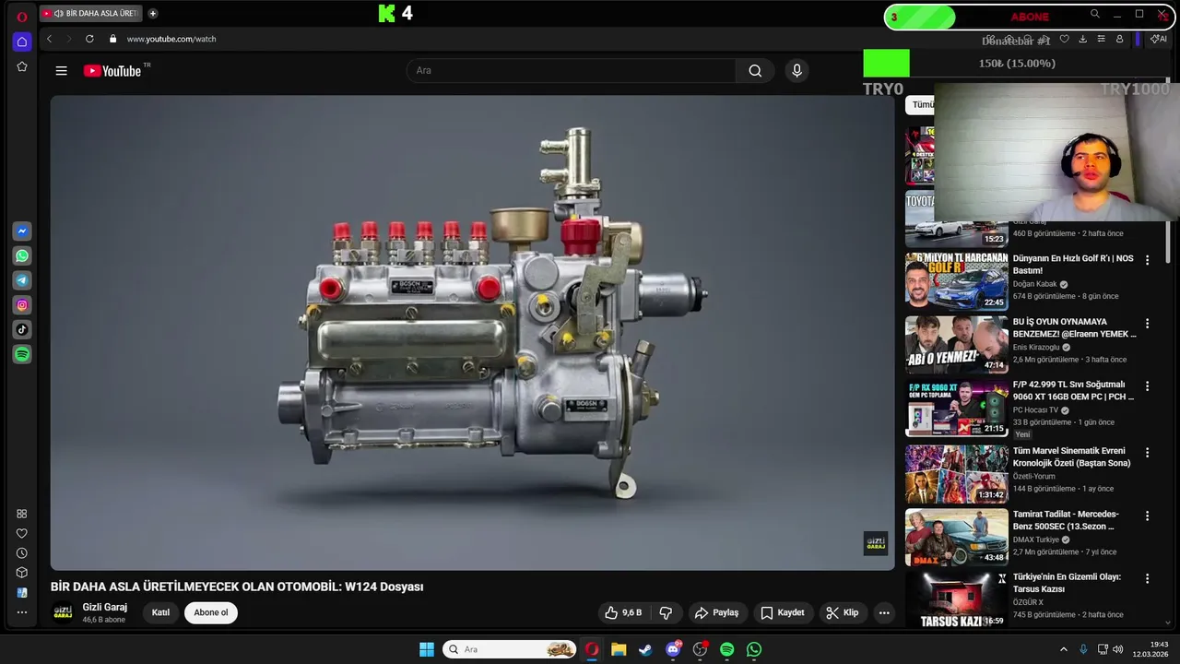Open Discord from the taskbar
The width and height of the screenshot is (1180, 664).
click(x=673, y=649)
